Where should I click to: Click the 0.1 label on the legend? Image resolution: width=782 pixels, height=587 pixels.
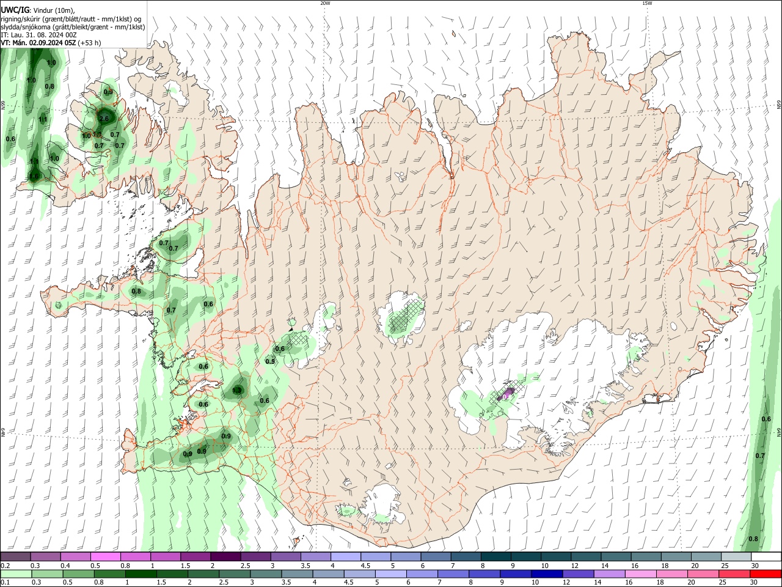coord(5,583)
